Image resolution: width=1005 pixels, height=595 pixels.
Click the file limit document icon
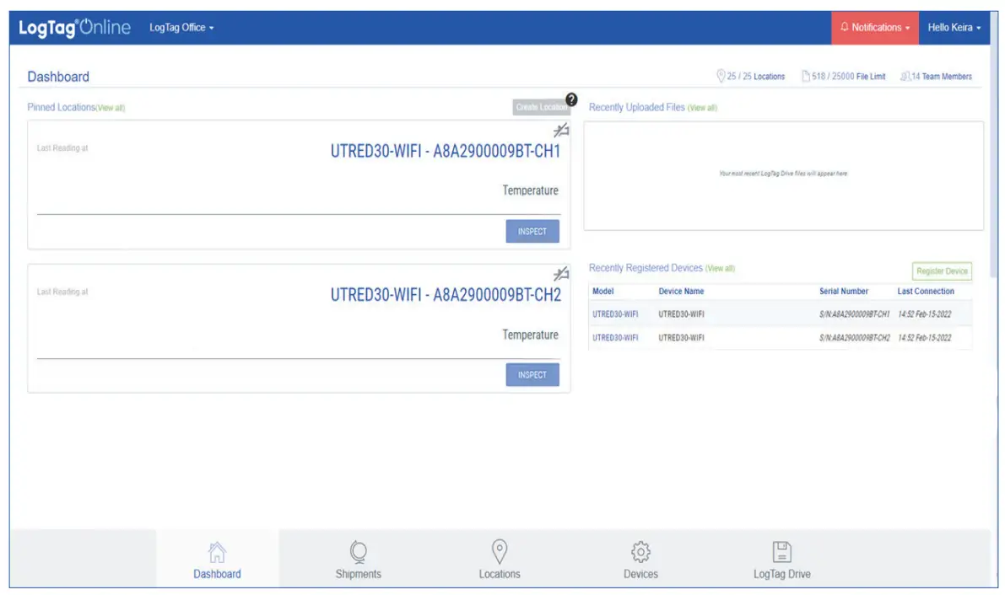tap(806, 76)
